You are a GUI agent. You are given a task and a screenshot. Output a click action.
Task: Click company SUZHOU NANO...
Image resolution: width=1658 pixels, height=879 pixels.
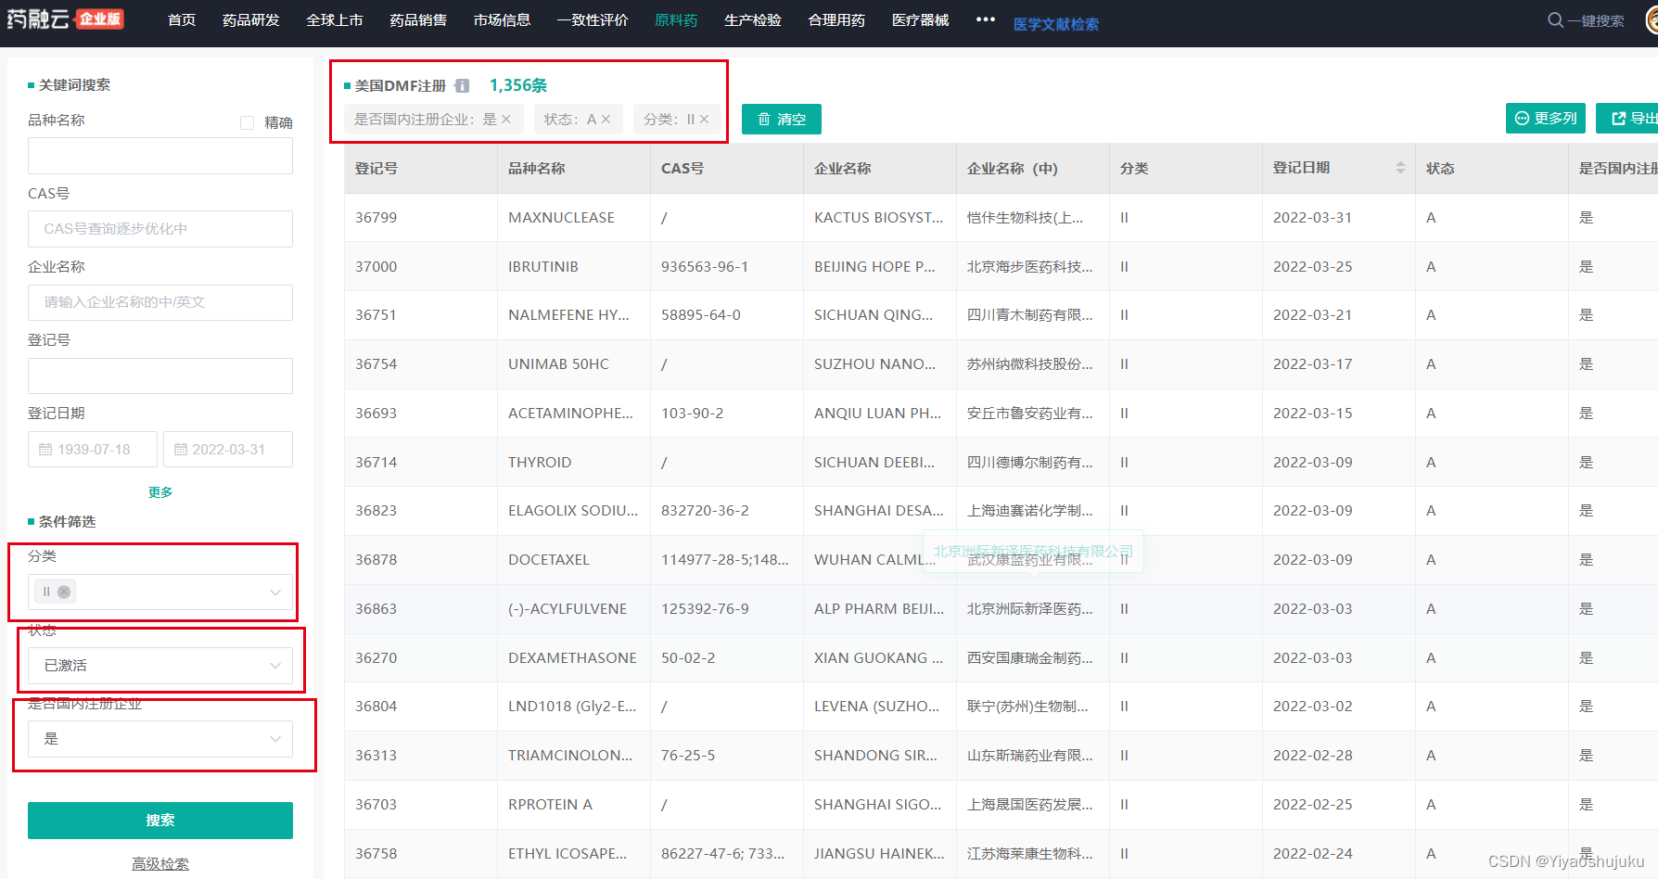click(875, 363)
